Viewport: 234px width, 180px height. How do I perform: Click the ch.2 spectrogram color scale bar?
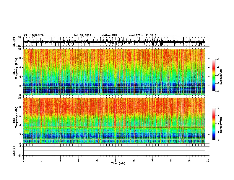pyautogui.click(x=214, y=124)
